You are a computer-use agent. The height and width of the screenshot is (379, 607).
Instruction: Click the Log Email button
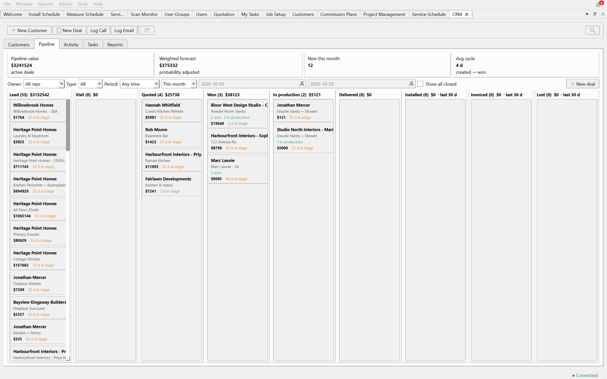124,30
